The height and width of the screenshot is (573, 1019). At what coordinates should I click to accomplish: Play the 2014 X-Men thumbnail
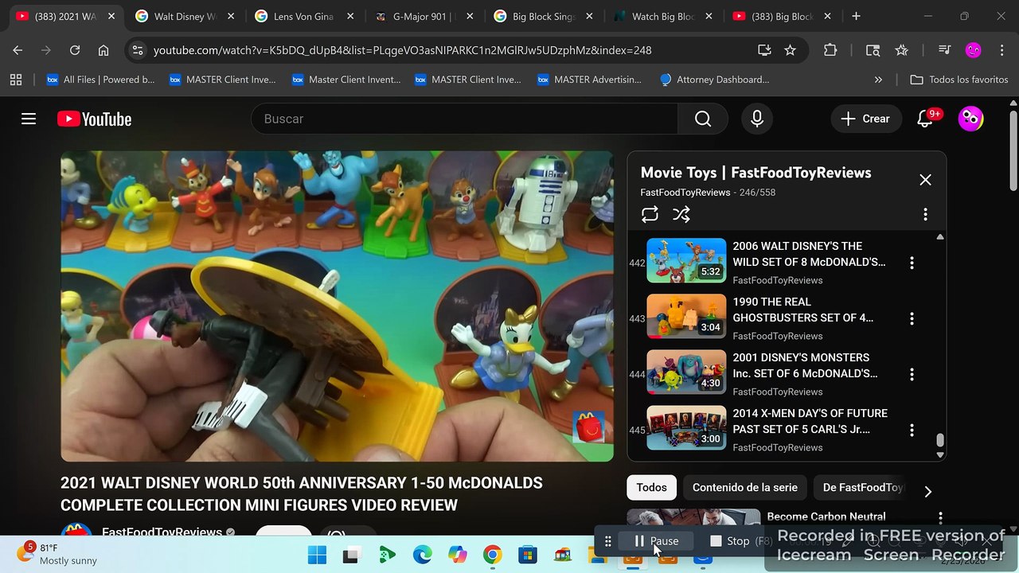click(686, 427)
